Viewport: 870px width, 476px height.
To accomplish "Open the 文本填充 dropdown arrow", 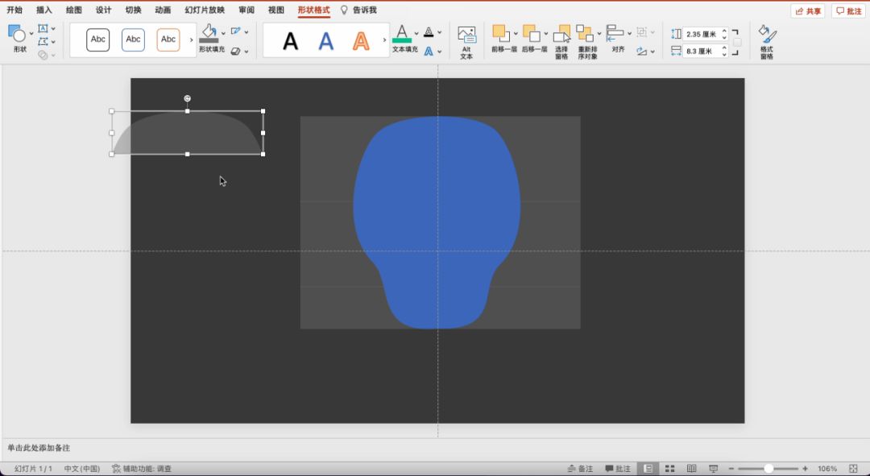I will (x=416, y=33).
